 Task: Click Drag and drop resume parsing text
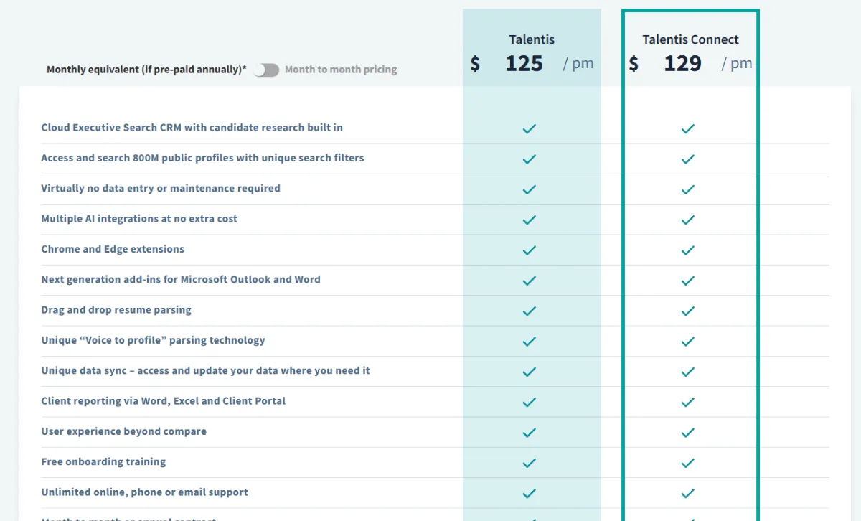click(x=116, y=310)
